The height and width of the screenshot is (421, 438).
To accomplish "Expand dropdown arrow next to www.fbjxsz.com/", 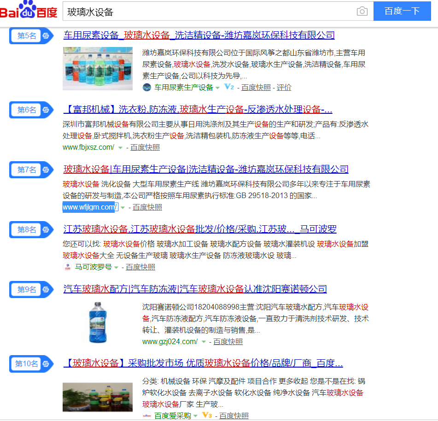I will click(120, 148).
